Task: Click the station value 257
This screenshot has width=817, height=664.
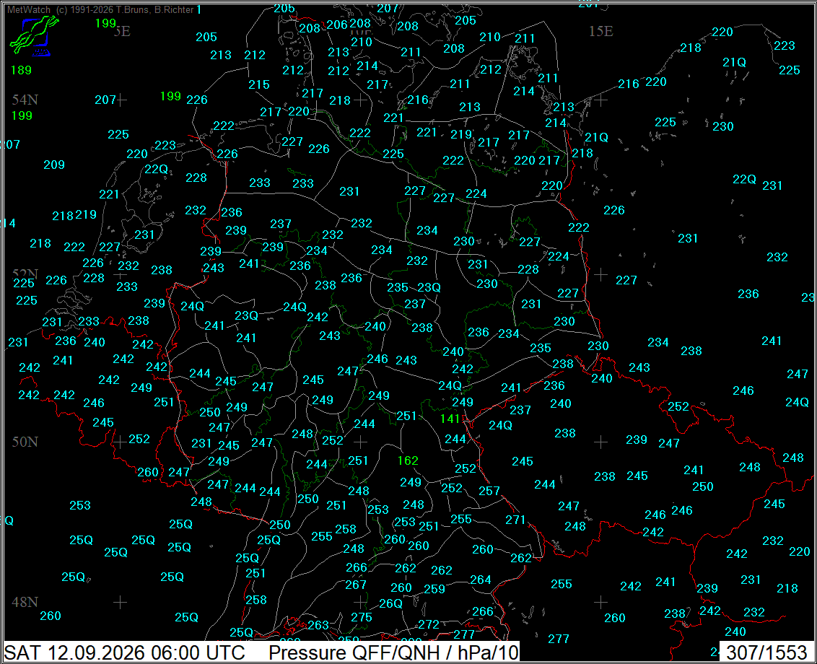Action: click(489, 491)
